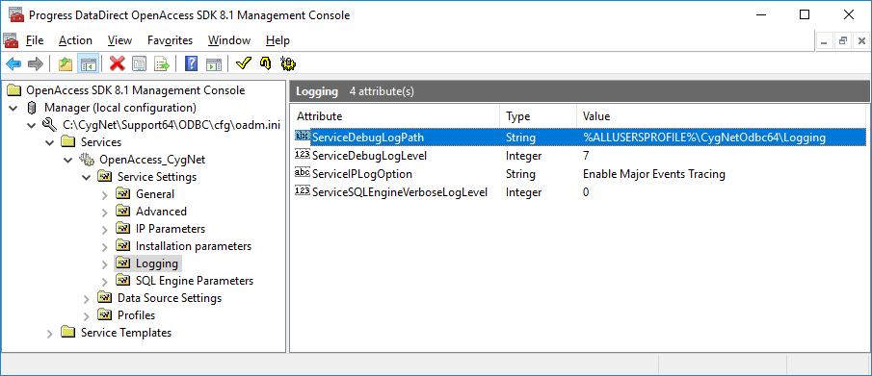Viewport: 872px width, 376px height.
Task: Expand the Profiles node
Action: (x=86, y=315)
